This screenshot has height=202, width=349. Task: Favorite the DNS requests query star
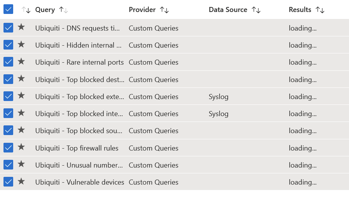click(21, 27)
